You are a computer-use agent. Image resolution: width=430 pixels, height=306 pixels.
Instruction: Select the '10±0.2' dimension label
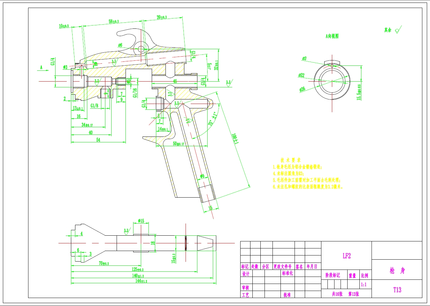[64, 26]
